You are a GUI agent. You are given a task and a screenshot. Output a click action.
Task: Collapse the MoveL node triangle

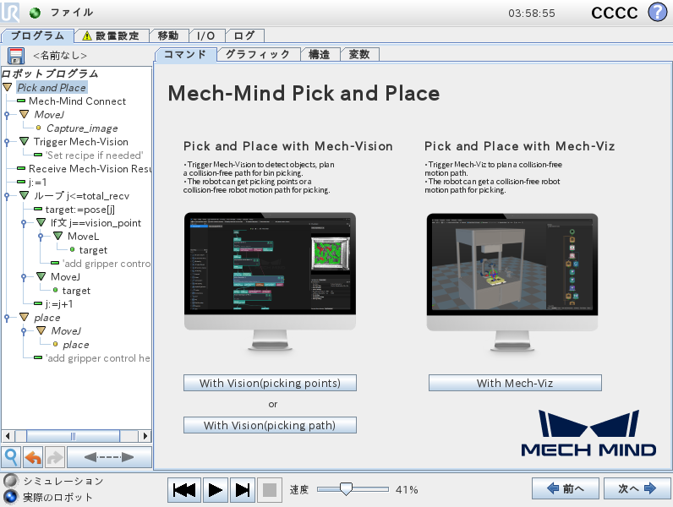(58, 236)
